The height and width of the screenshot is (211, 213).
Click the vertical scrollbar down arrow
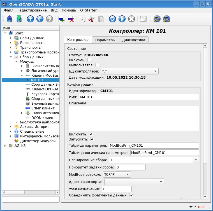point(205,197)
